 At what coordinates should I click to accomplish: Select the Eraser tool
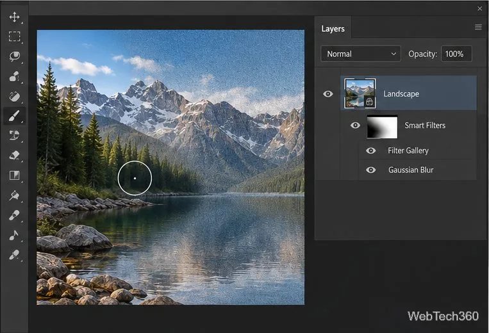14,155
